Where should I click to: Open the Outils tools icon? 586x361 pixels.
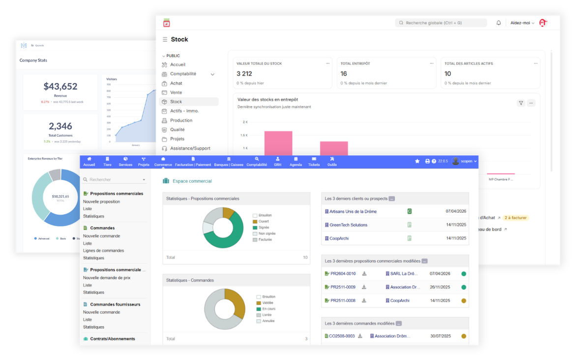(x=332, y=162)
